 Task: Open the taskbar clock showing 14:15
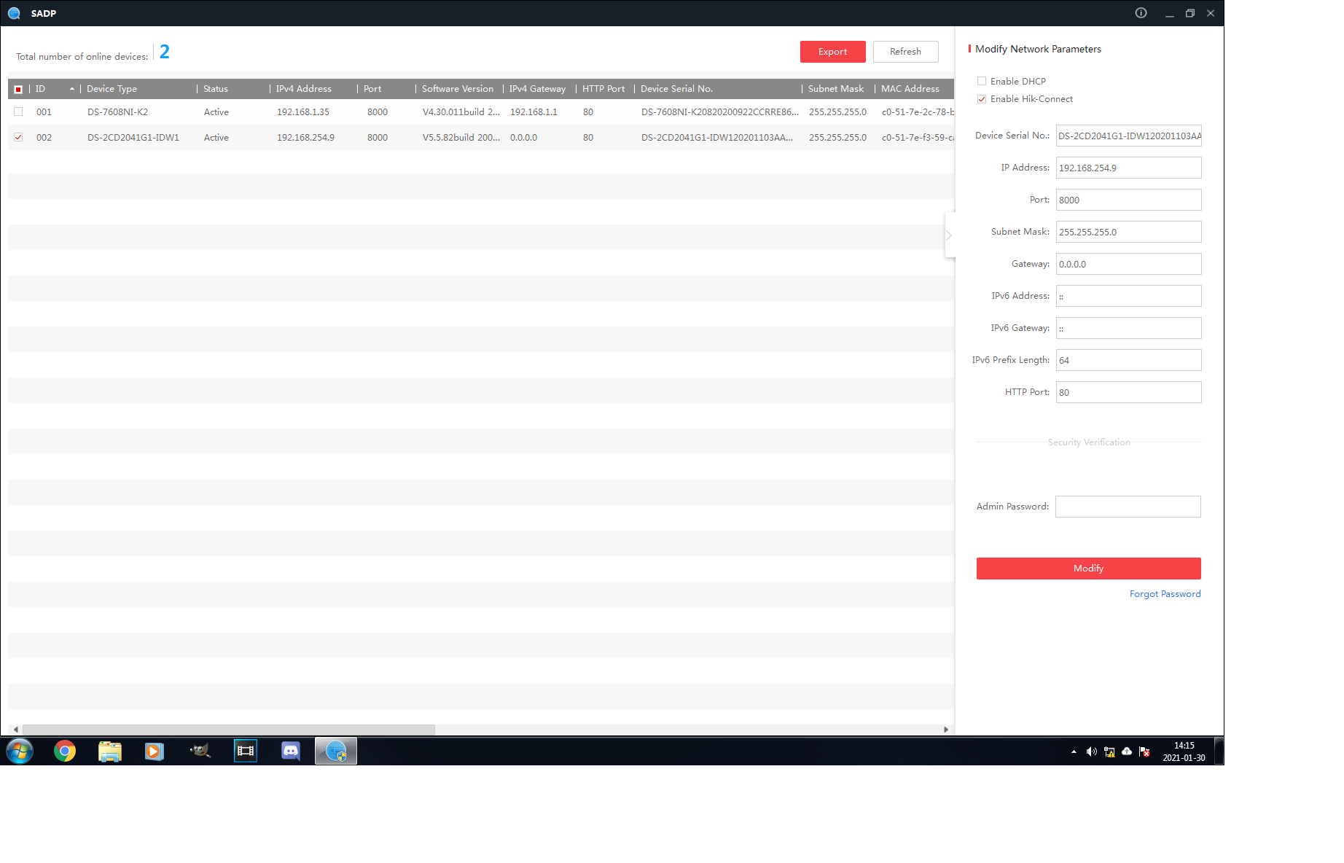pyautogui.click(x=1184, y=751)
